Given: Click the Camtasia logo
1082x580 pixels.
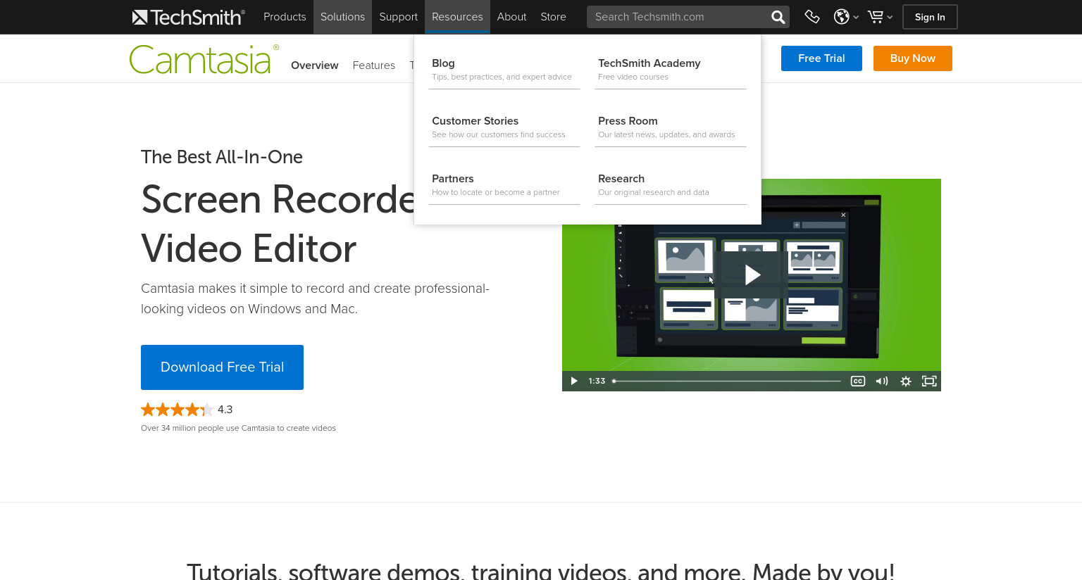Looking at the screenshot, I should [x=204, y=59].
